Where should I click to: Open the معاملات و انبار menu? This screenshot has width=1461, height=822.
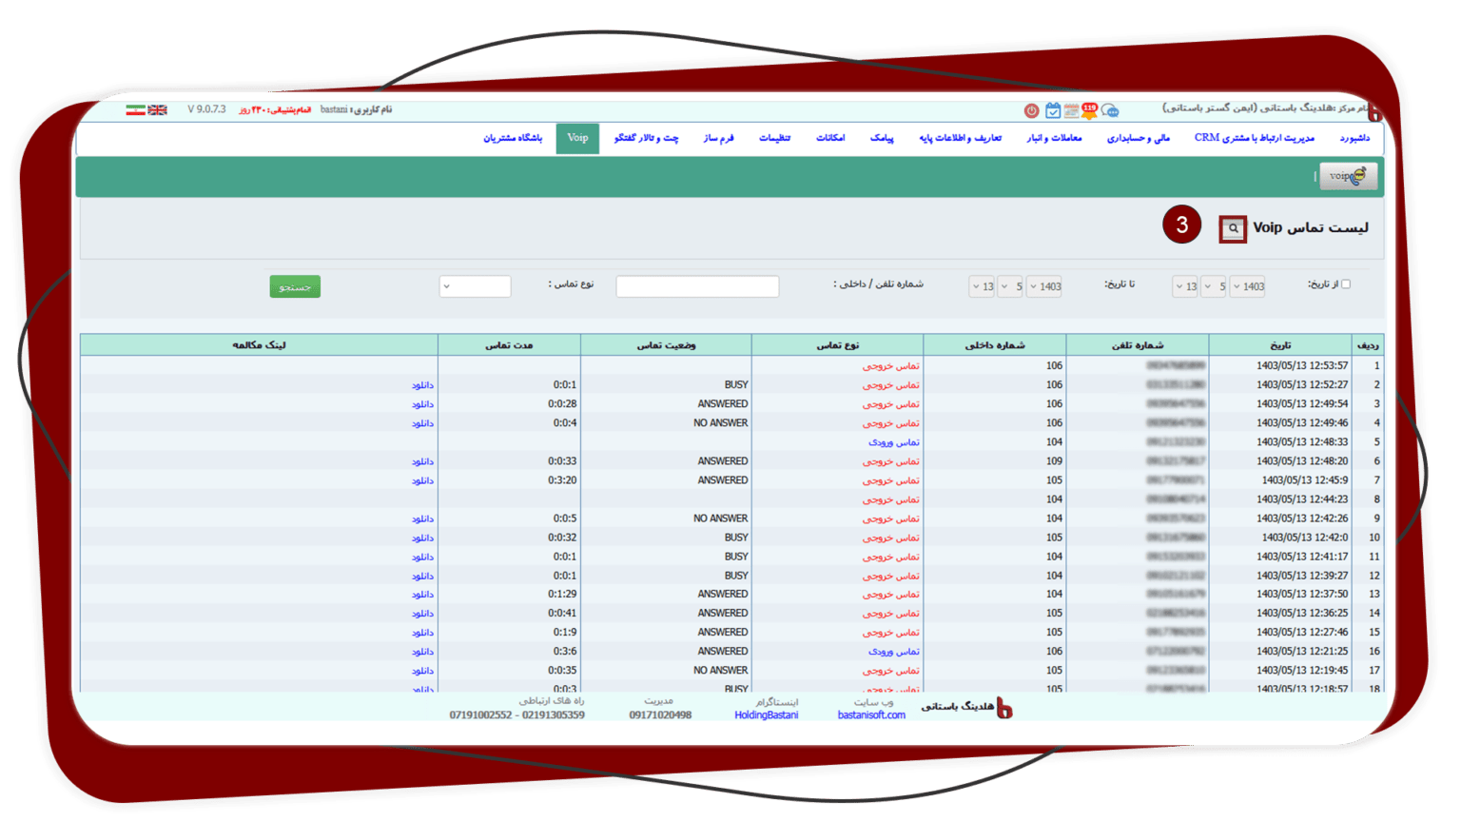[1054, 139]
